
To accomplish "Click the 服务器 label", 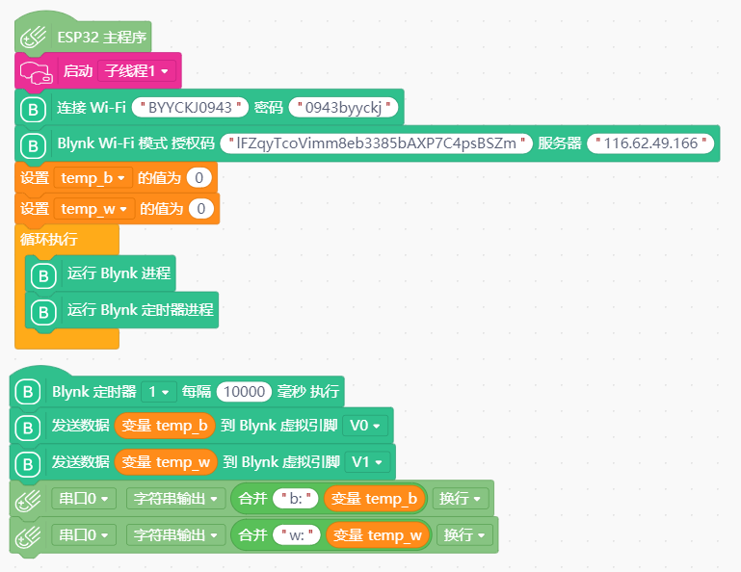I will point(560,143).
